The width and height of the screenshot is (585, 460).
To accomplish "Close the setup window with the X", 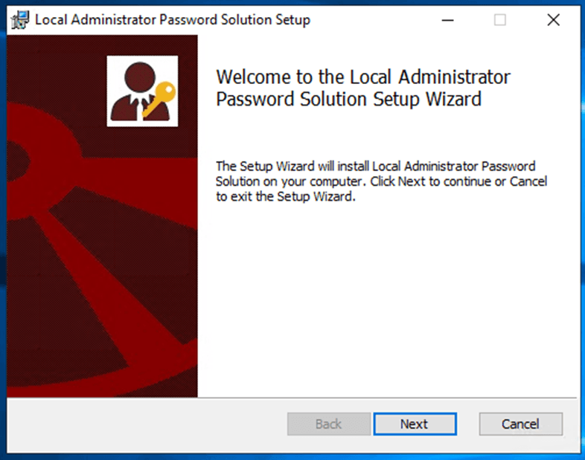I will [x=553, y=20].
